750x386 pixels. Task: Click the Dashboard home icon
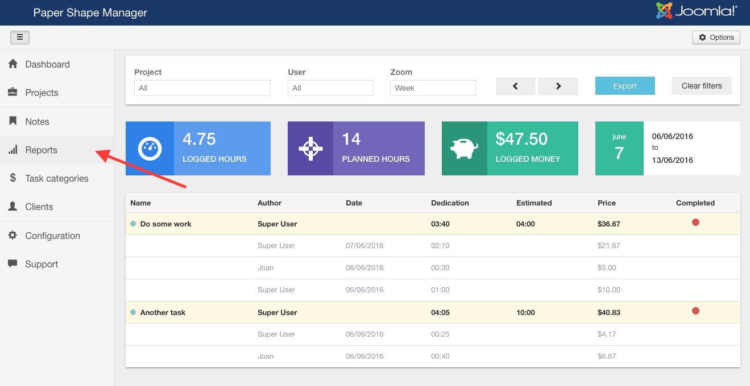point(13,64)
